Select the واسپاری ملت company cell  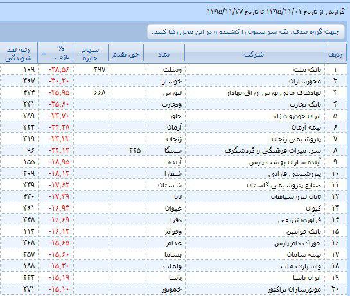[x=255, y=266]
